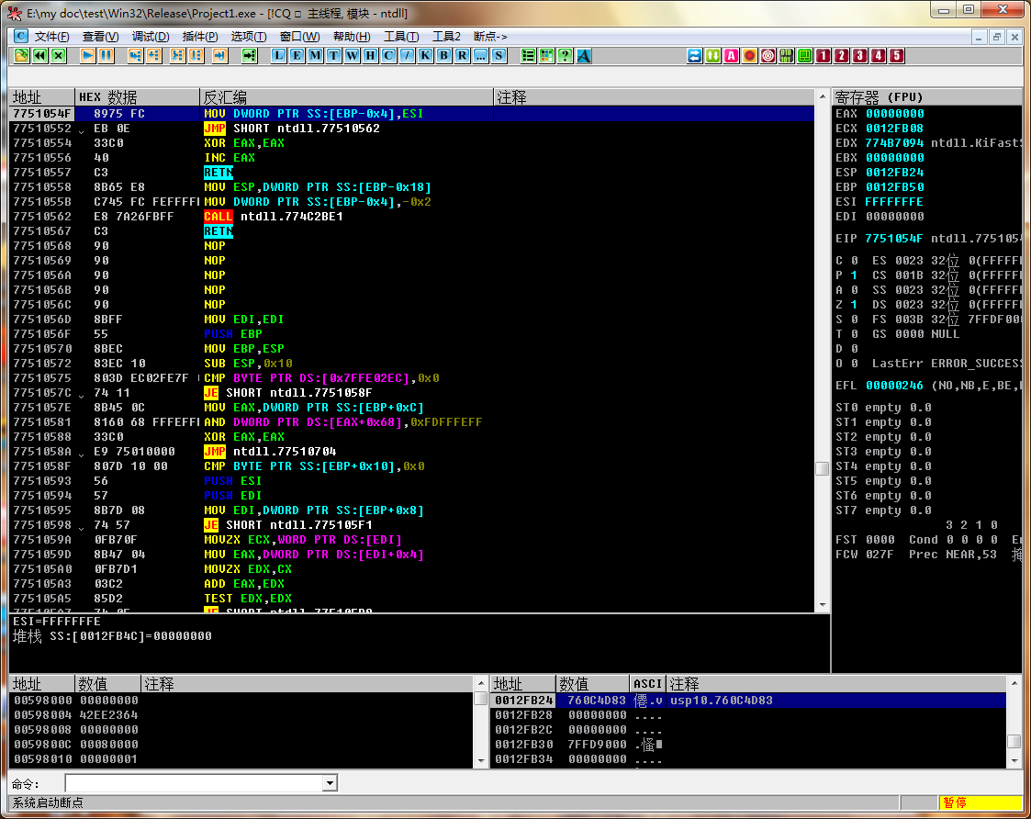Viewport: 1031px width, 819px height.
Task: Open Threads window with T icon
Action: pyautogui.click(x=334, y=56)
